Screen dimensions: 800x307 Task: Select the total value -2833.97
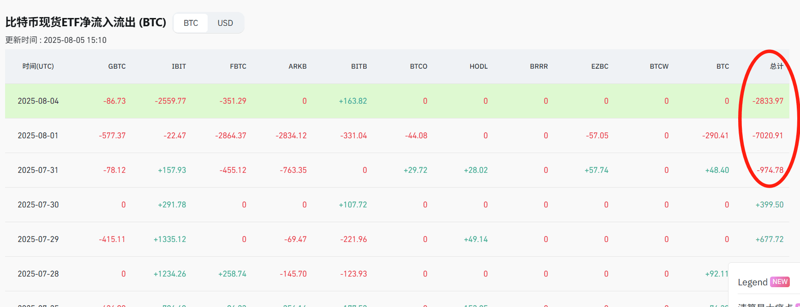pos(768,101)
